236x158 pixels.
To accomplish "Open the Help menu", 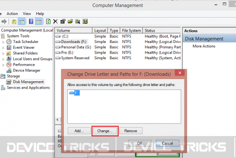I will [x=40, y=14].
